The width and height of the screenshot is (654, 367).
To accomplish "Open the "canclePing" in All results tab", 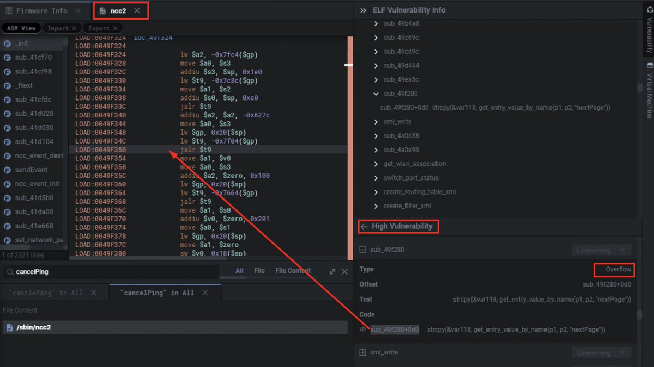I will pos(46,293).
